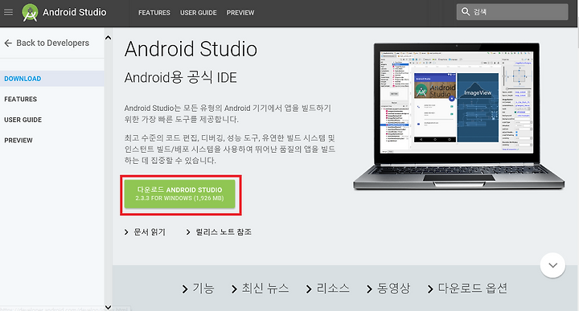The width and height of the screenshot is (579, 311).
Task: Click the Android용 공식 IDE subtitle
Action: click(181, 78)
